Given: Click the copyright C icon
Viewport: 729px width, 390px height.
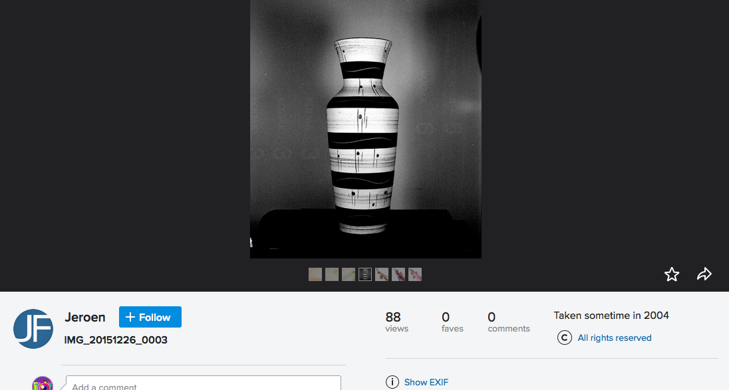Looking at the screenshot, I should (x=565, y=338).
